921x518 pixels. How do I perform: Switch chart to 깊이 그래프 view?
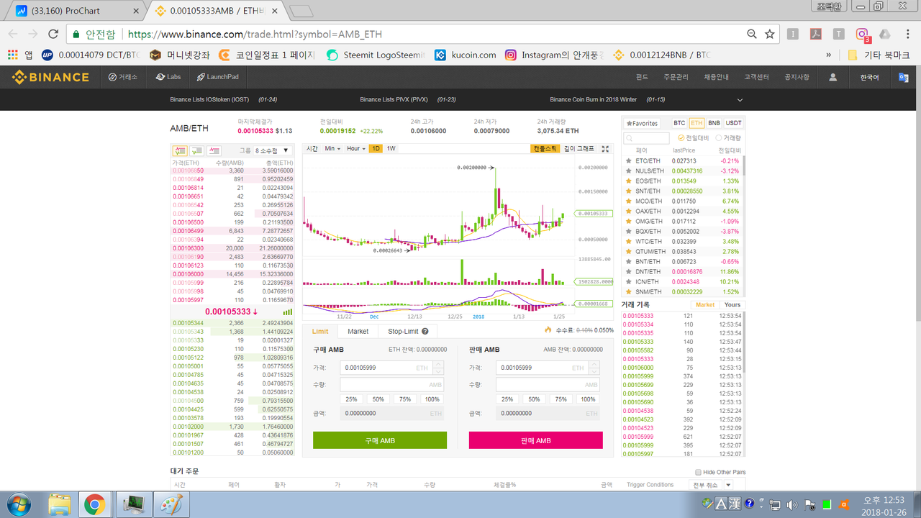click(x=579, y=148)
